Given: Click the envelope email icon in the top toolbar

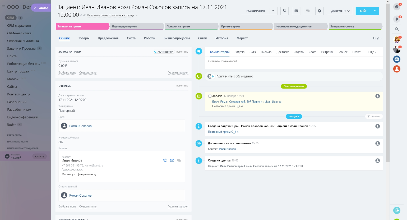Looking at the screenshot, I should (296, 11).
